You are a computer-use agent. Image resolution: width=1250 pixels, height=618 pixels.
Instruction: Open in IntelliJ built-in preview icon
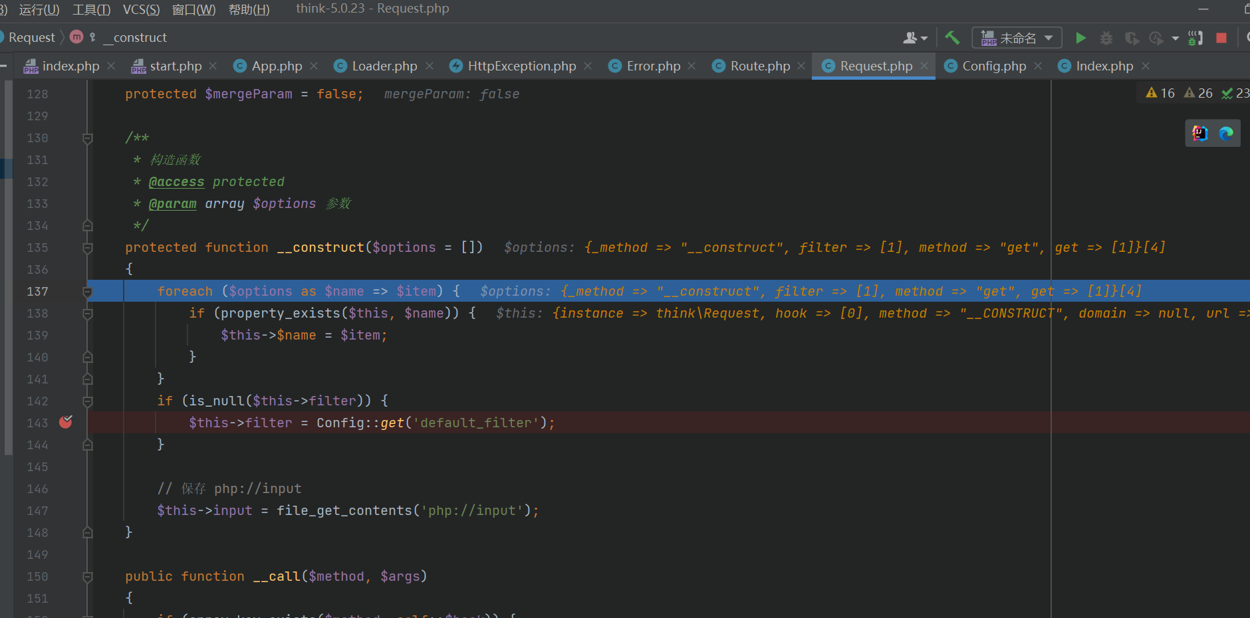1199,134
